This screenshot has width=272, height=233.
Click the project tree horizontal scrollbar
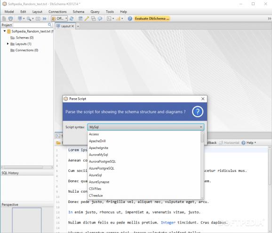(24, 167)
